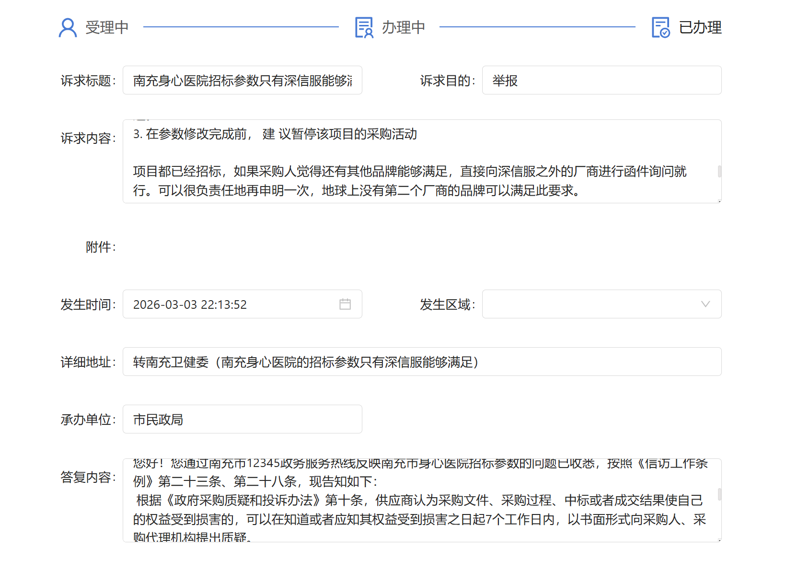Select the 办理中 step label
798x561 pixels.
pyautogui.click(x=403, y=27)
